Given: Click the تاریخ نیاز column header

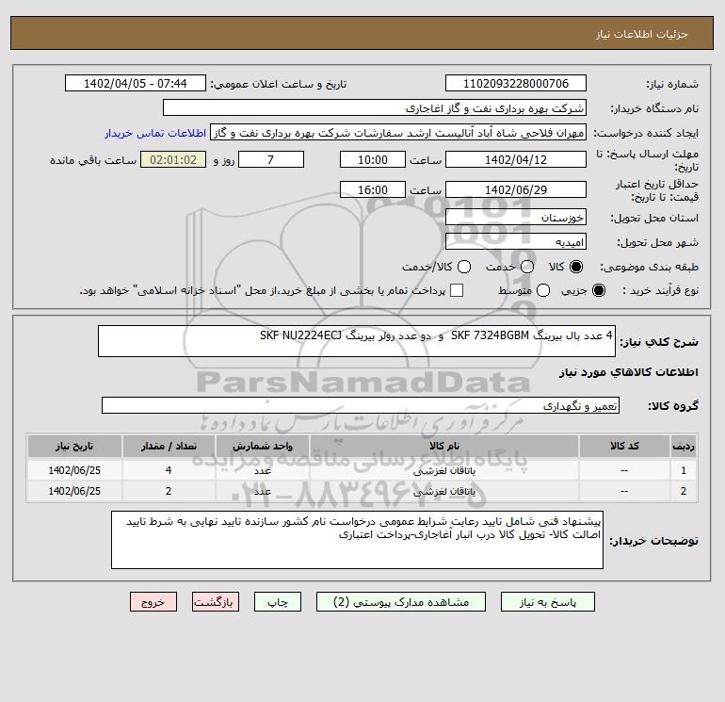Looking at the screenshot, I should pos(74,446).
